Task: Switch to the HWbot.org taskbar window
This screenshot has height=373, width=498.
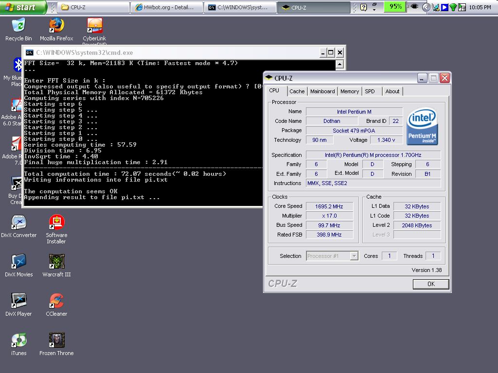Action: pyautogui.click(x=167, y=7)
